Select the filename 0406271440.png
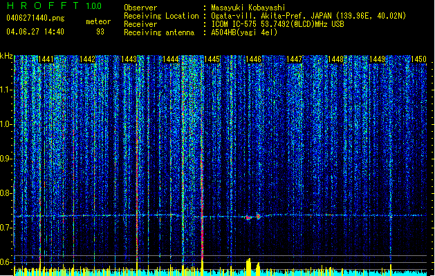The width and height of the screenshot is (435, 276). coord(35,19)
